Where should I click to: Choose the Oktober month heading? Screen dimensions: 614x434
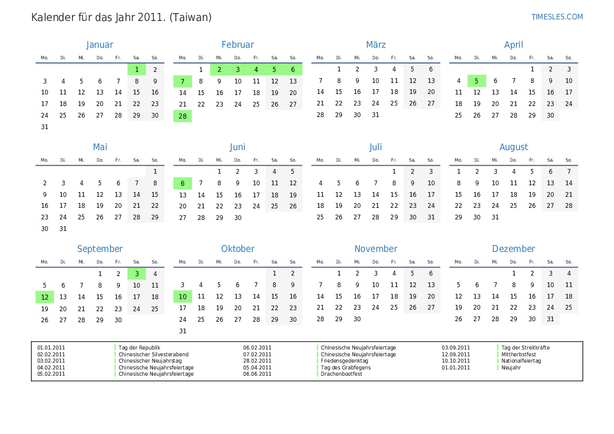click(x=238, y=249)
